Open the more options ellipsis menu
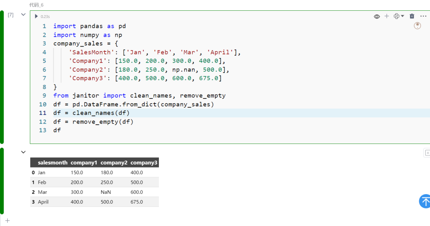The height and width of the screenshot is (226, 430). [x=423, y=16]
